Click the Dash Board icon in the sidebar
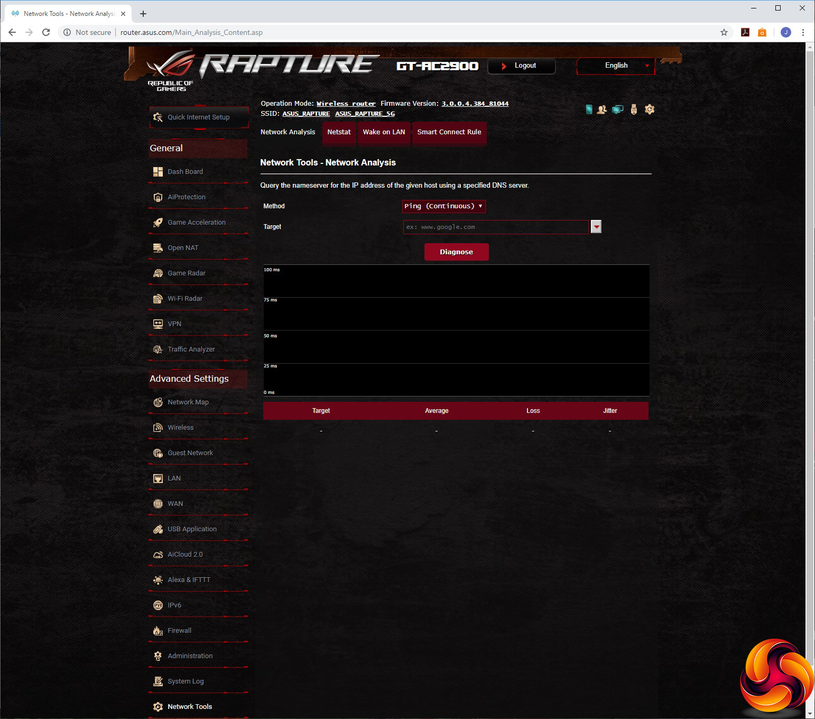Image resolution: width=815 pixels, height=719 pixels. (x=158, y=171)
